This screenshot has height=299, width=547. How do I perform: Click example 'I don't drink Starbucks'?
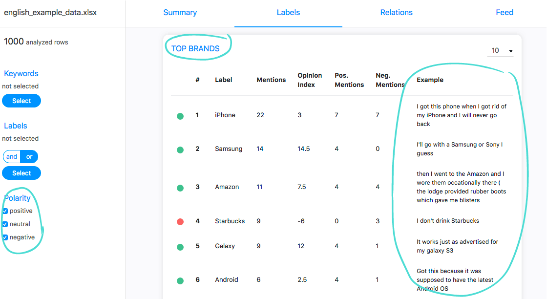[447, 221]
